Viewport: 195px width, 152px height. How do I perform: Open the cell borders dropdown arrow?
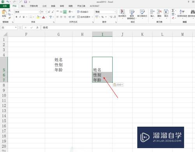[34, 17]
